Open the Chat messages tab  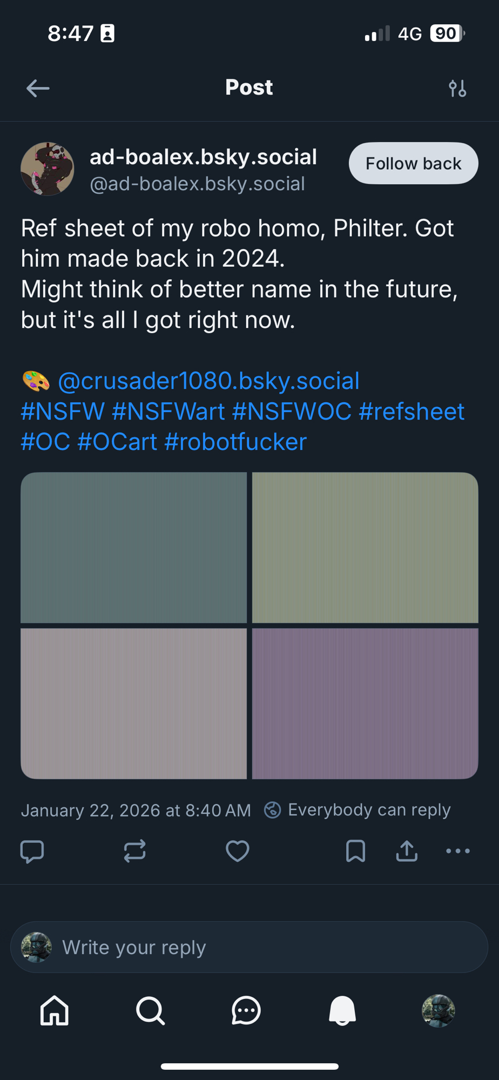pyautogui.click(x=246, y=1010)
